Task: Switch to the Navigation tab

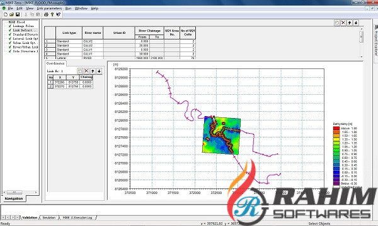Action: point(14,198)
